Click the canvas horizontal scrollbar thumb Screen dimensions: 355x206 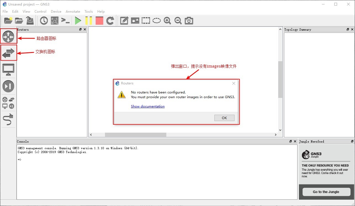[136, 135]
